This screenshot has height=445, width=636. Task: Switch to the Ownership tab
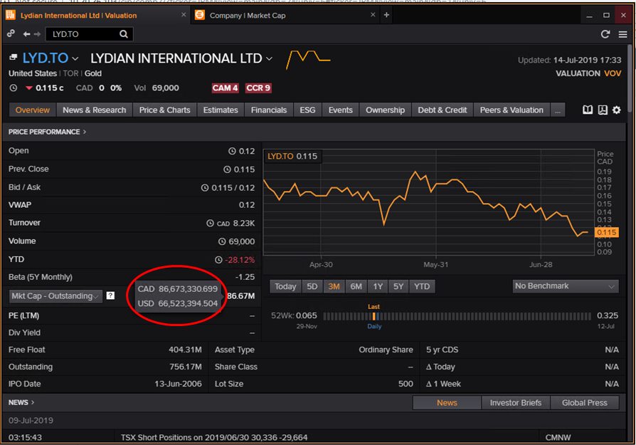385,110
